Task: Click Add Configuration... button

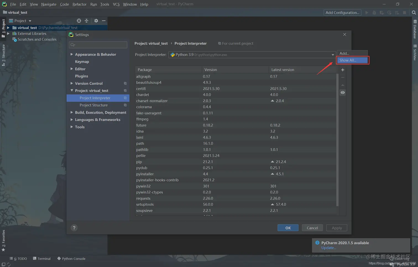Action: tap(342, 12)
